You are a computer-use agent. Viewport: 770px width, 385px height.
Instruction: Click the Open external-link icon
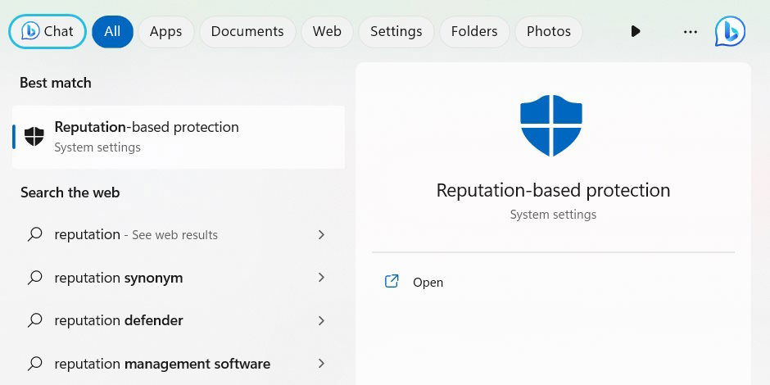click(x=392, y=282)
